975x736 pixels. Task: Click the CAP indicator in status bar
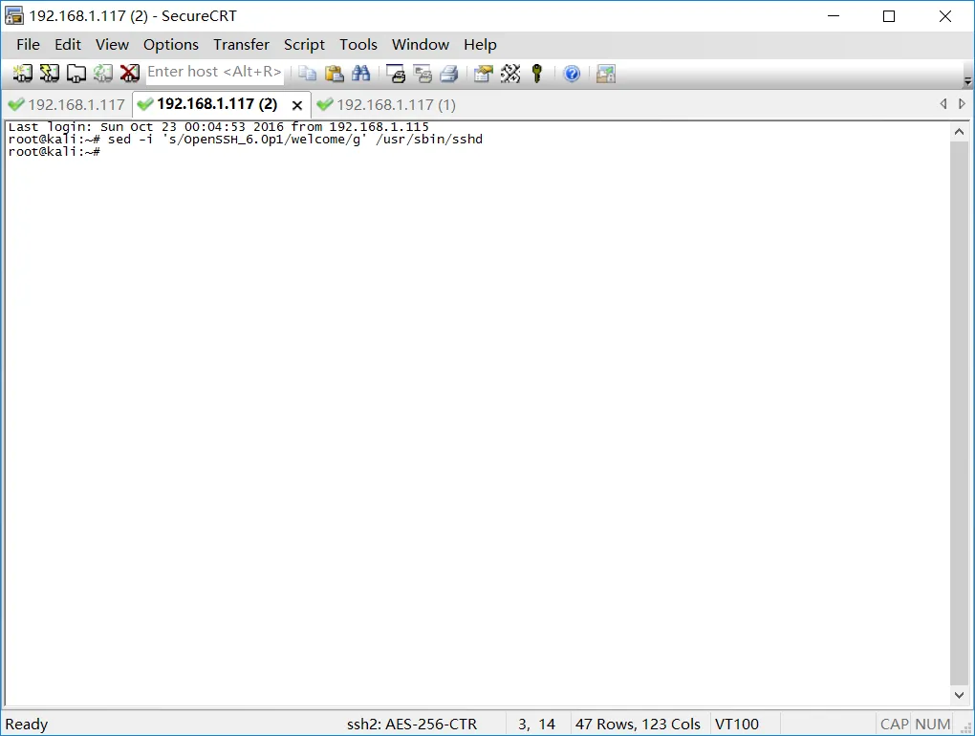894,725
